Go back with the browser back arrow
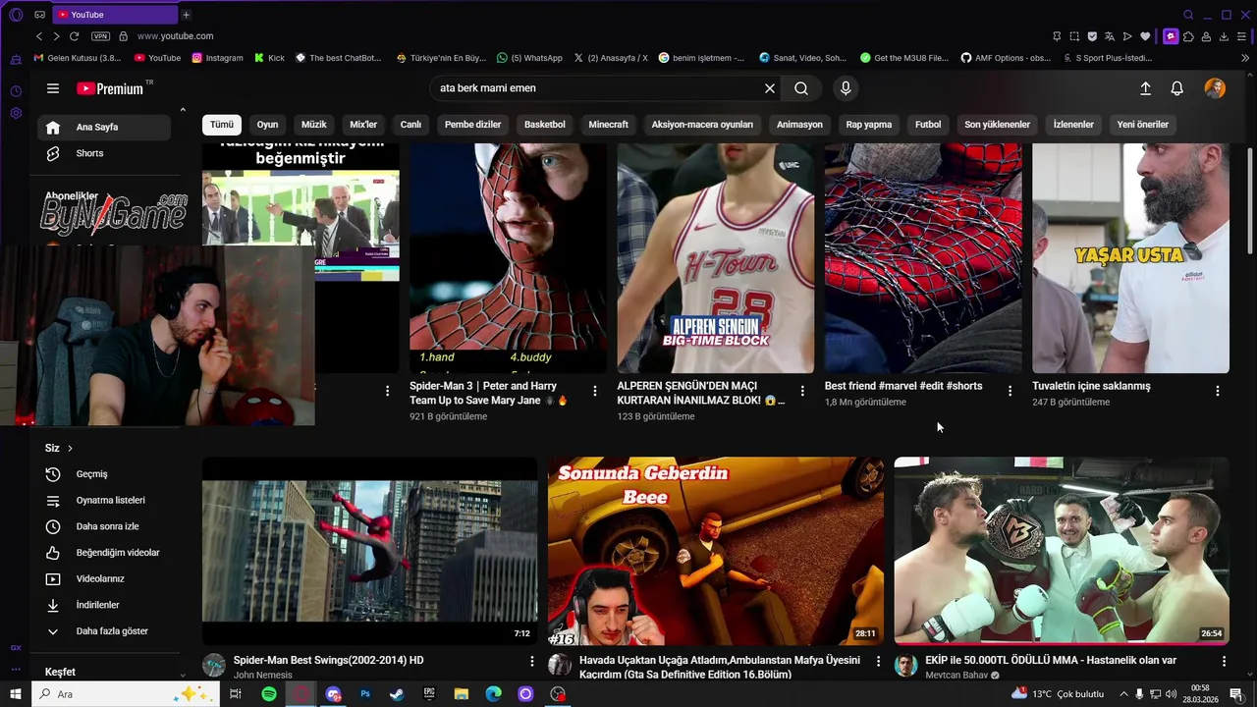This screenshot has width=1257, height=707. (39, 36)
